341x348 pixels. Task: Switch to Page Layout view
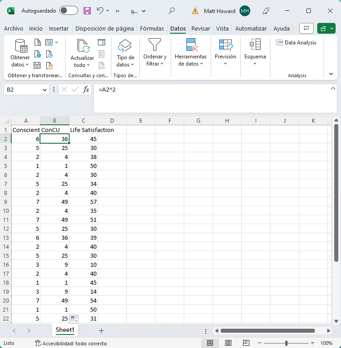tap(228, 343)
